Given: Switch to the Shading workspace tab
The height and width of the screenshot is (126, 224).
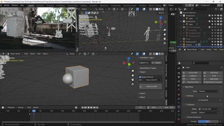Looking at the screenshot, I should tap(84, 6).
